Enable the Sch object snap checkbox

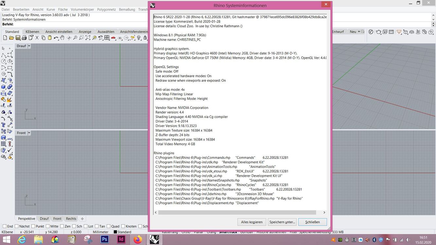click(x=74, y=226)
